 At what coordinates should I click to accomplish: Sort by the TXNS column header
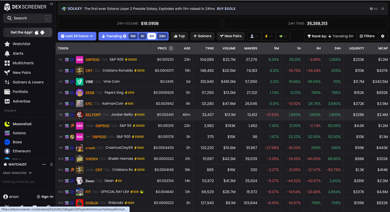click(x=209, y=48)
